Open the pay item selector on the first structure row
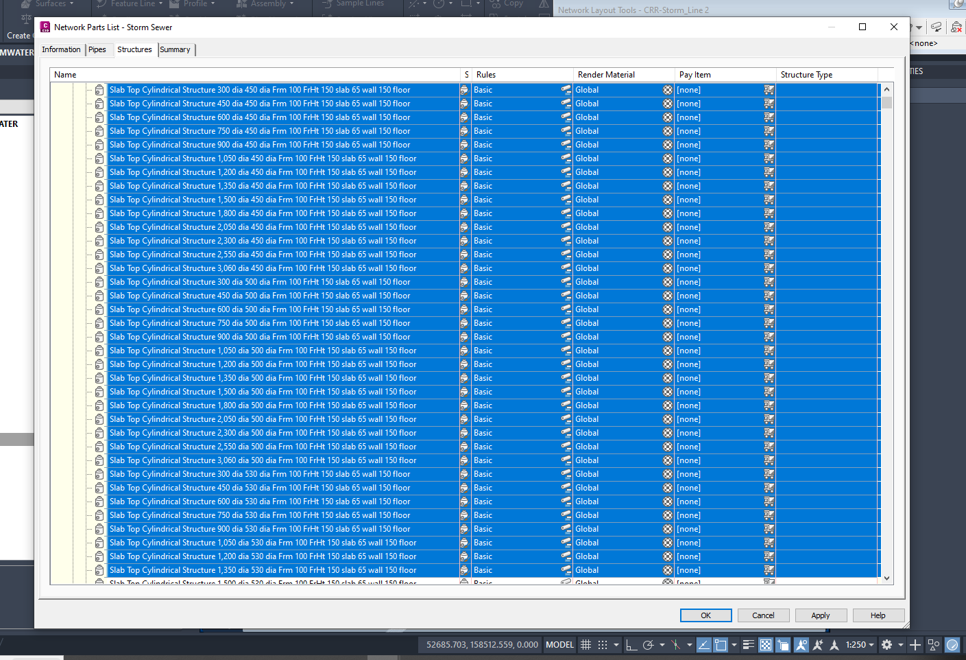The width and height of the screenshot is (966, 660). pyautogui.click(x=769, y=89)
